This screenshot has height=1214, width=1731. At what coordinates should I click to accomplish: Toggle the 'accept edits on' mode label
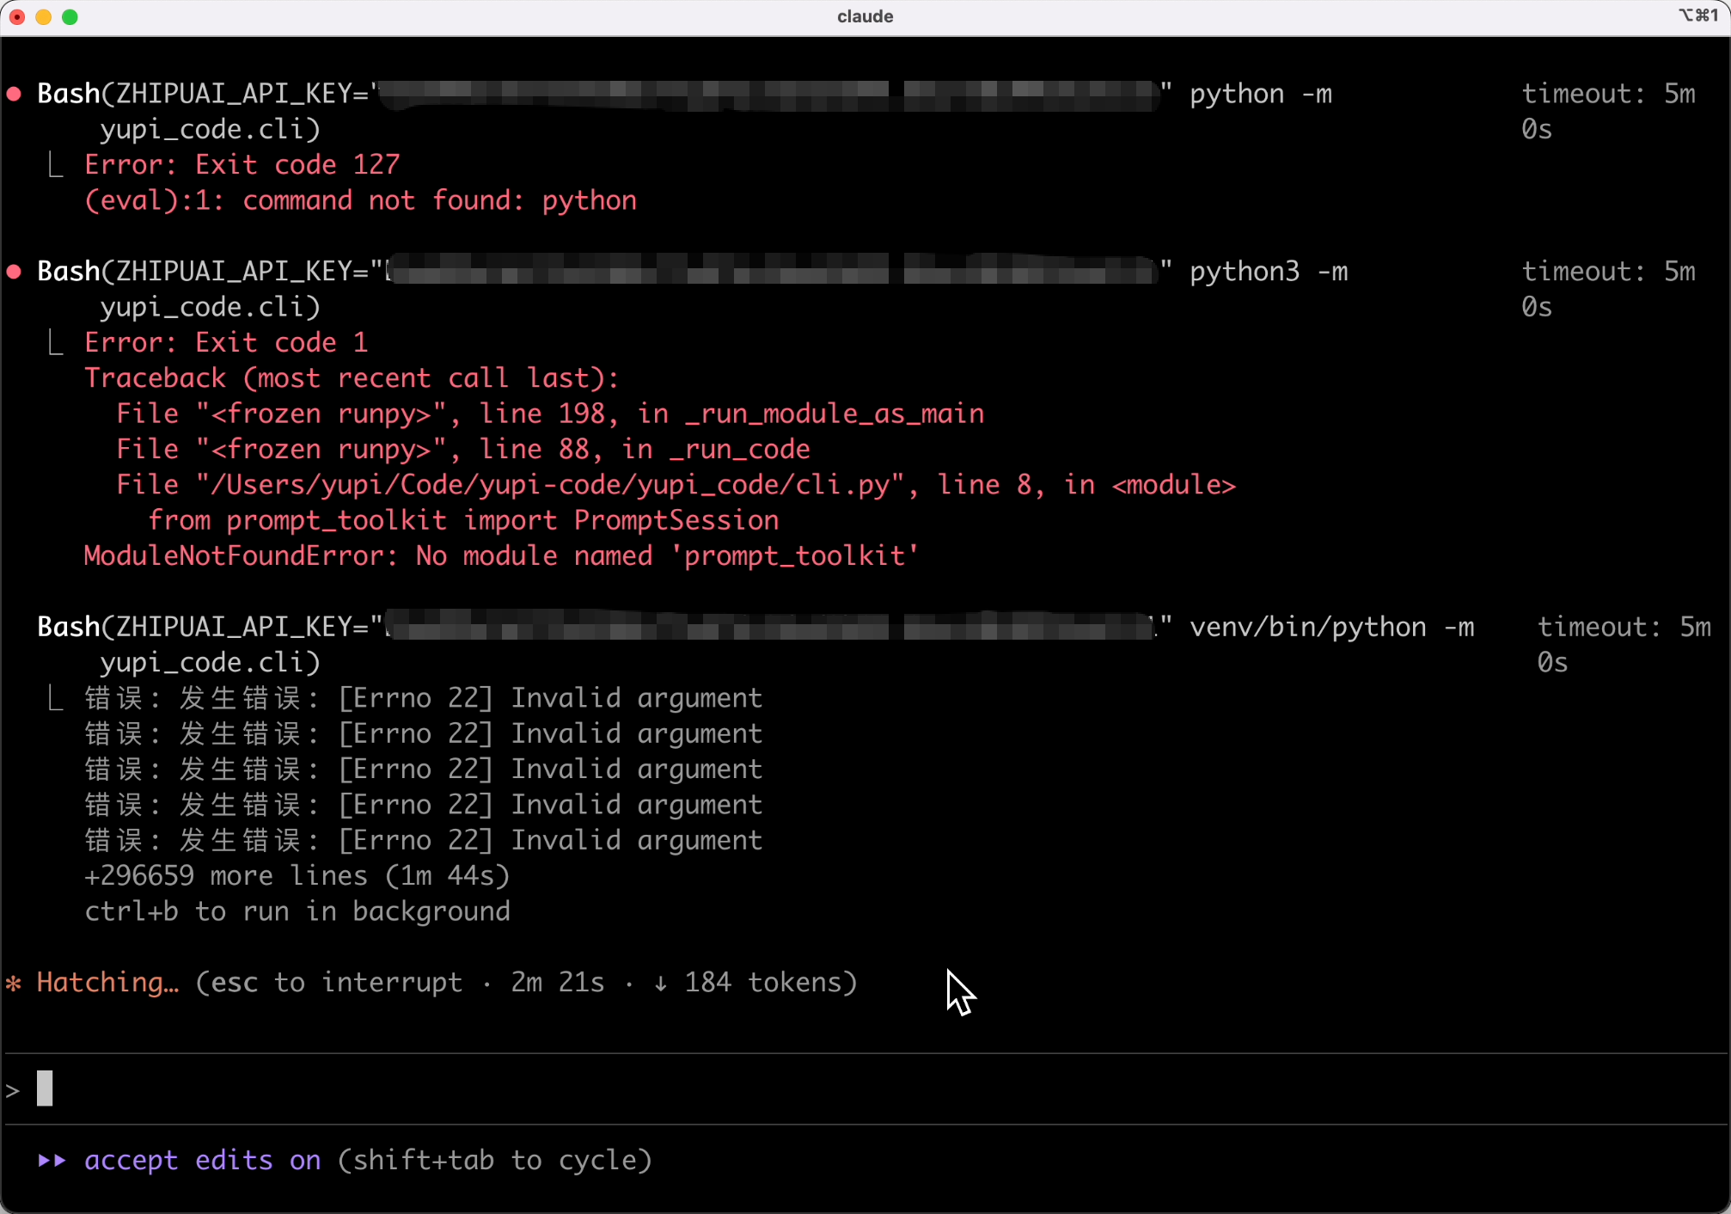point(203,1161)
